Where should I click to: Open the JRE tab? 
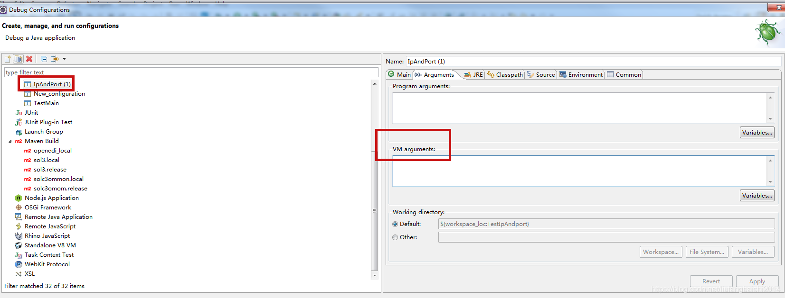point(473,74)
